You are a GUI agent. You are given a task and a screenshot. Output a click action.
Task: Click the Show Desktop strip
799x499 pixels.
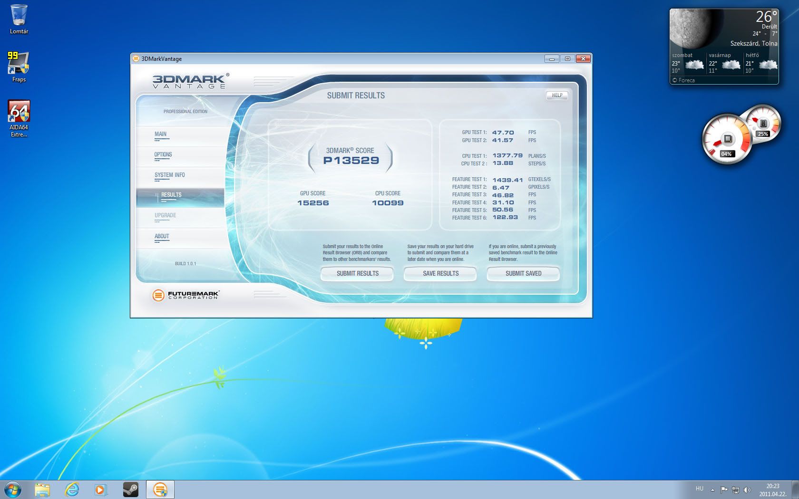(x=795, y=489)
